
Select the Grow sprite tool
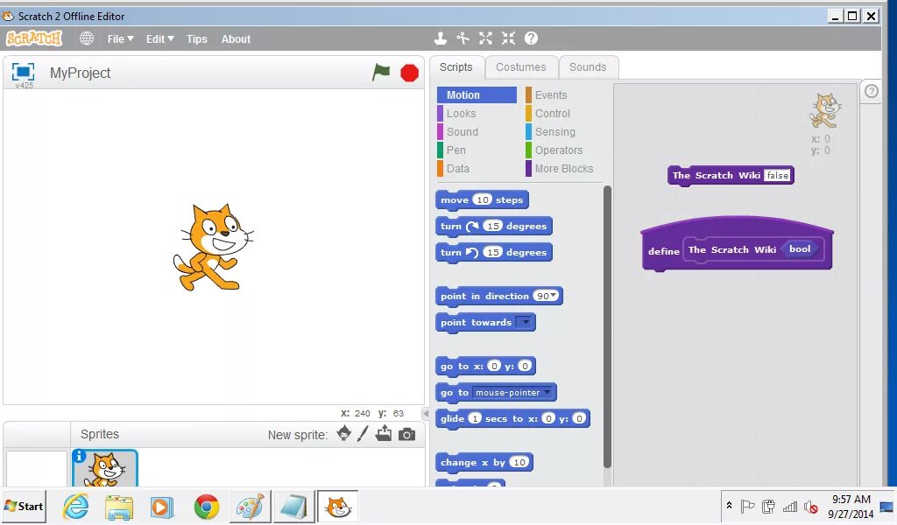[x=485, y=38]
